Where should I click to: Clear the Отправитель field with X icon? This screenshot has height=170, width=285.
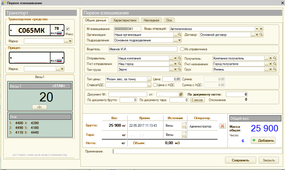click(175, 58)
